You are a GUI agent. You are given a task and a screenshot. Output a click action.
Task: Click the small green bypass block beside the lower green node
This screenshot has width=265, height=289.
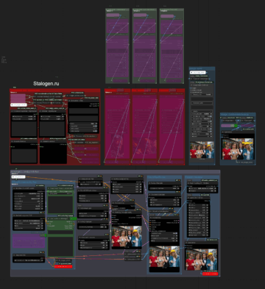(73, 218)
